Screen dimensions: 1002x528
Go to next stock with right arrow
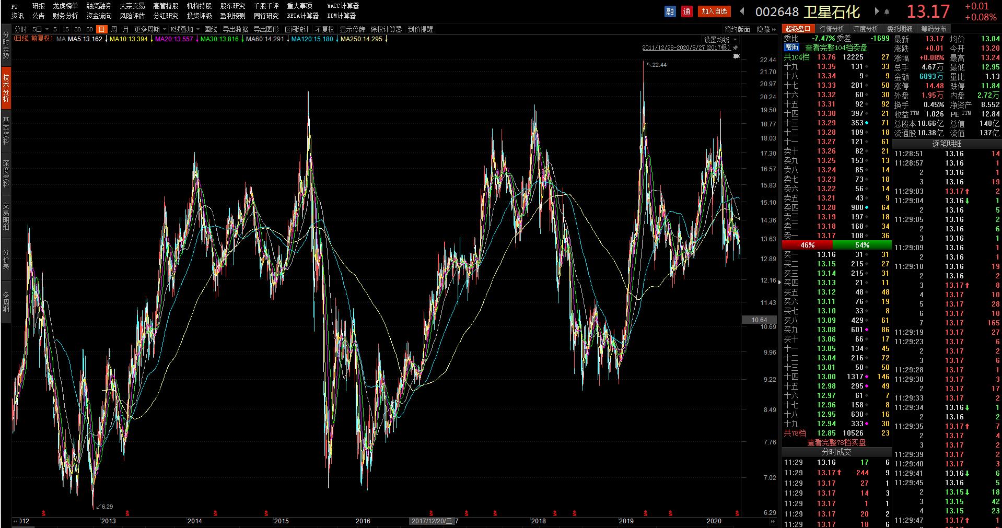tap(877, 11)
